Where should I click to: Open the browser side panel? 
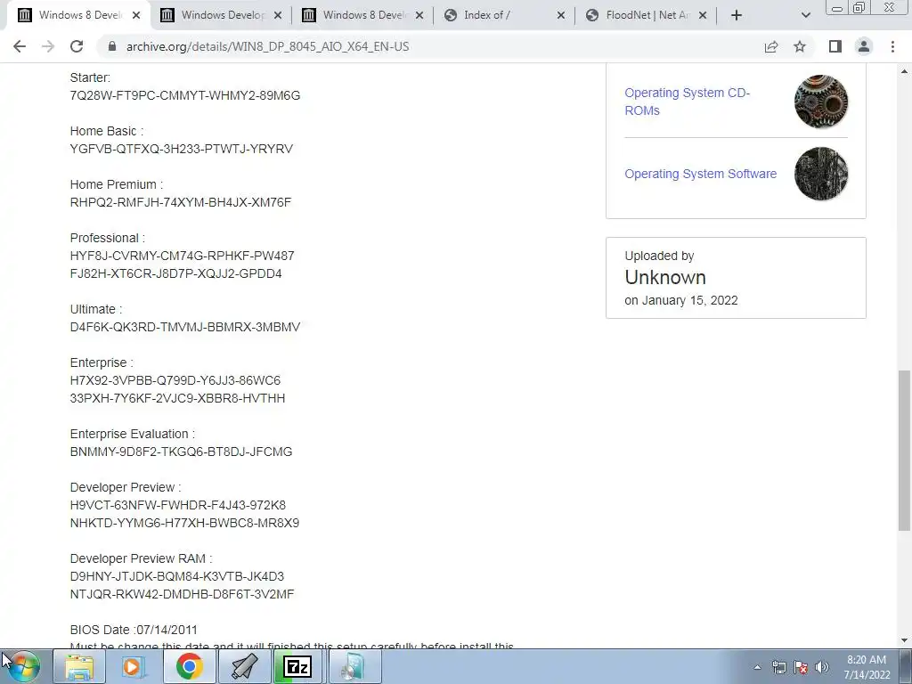(x=835, y=46)
